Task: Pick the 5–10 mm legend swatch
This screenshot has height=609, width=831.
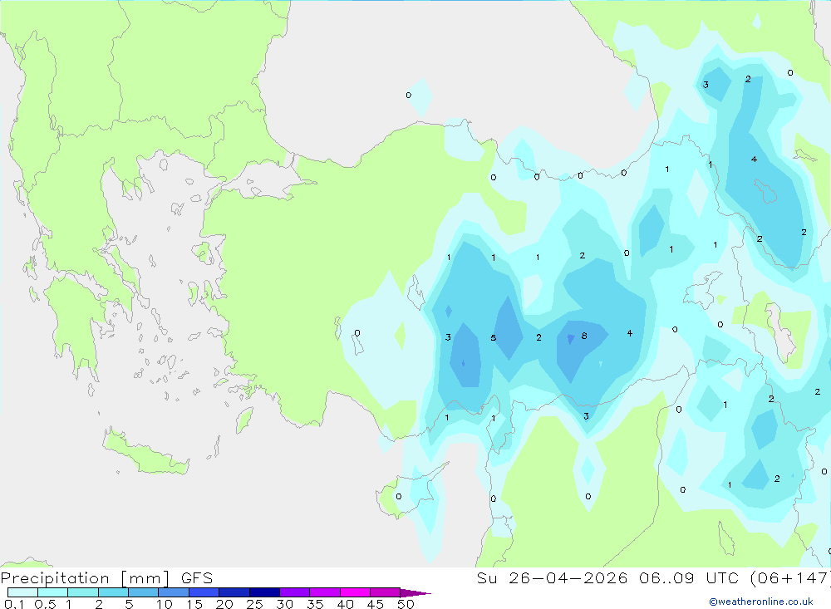Action: pyautogui.click(x=144, y=592)
